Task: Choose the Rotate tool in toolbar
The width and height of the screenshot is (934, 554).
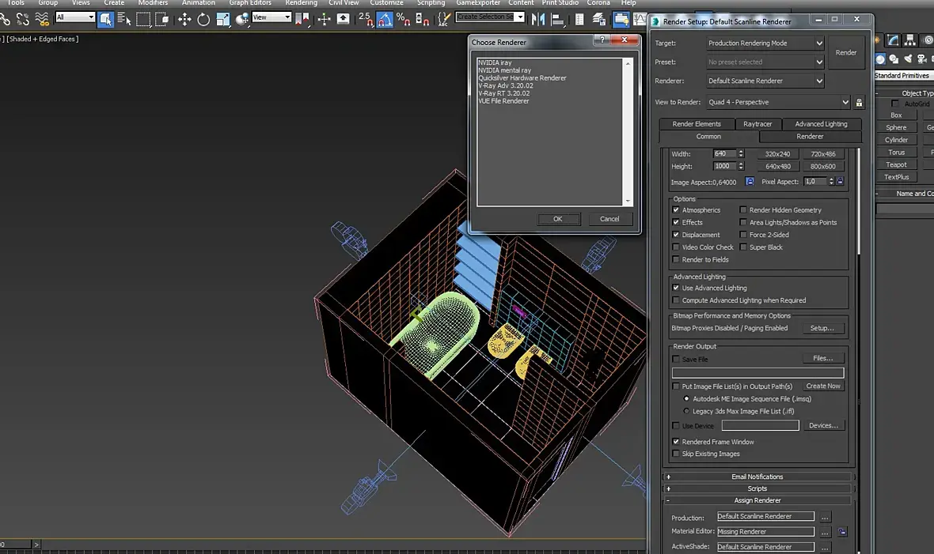Action: tap(203, 19)
